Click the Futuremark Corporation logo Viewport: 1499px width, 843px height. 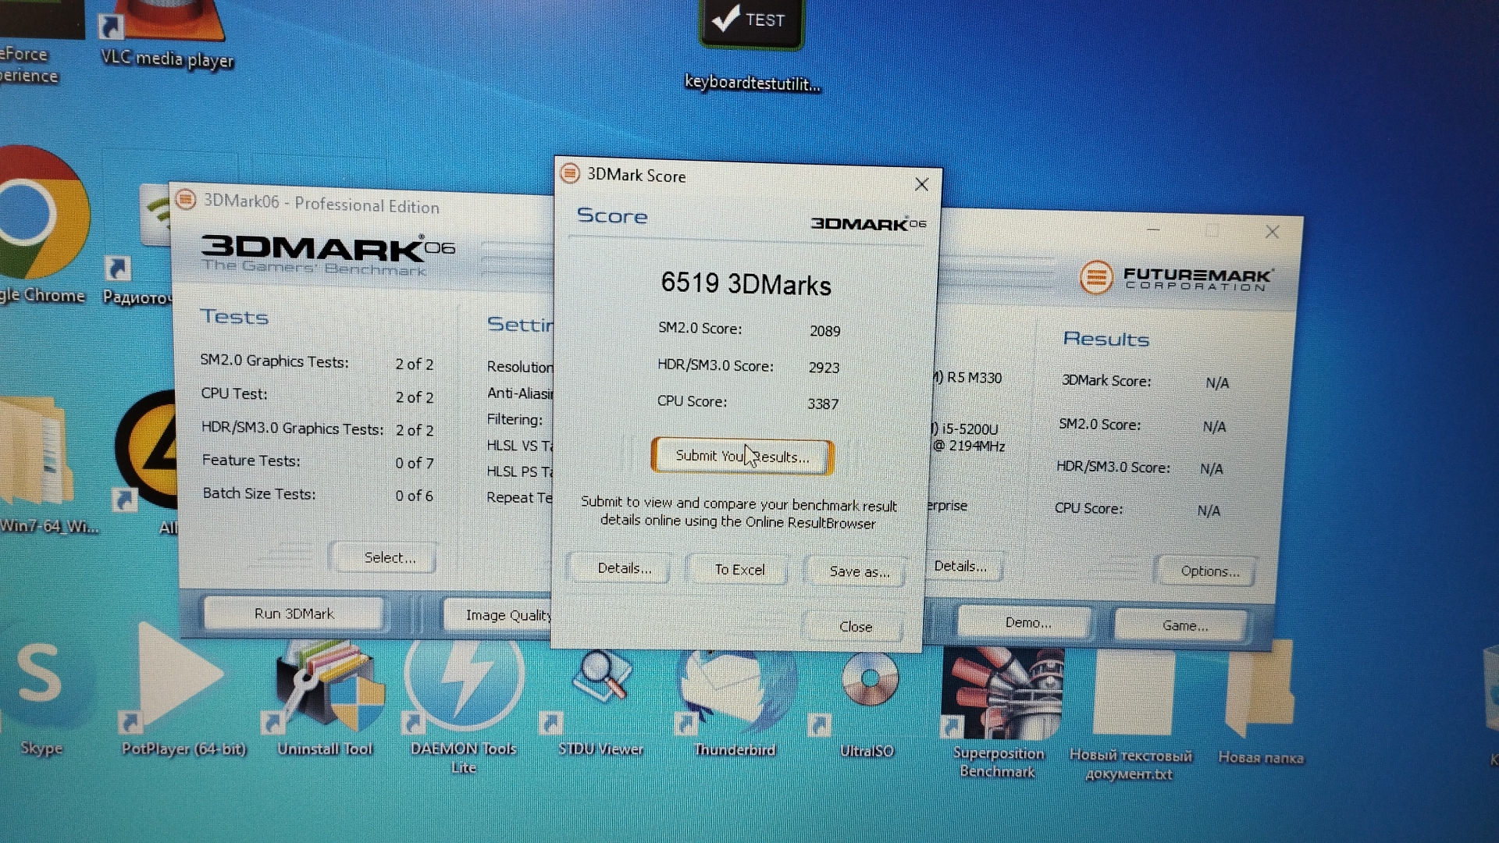[1177, 278]
